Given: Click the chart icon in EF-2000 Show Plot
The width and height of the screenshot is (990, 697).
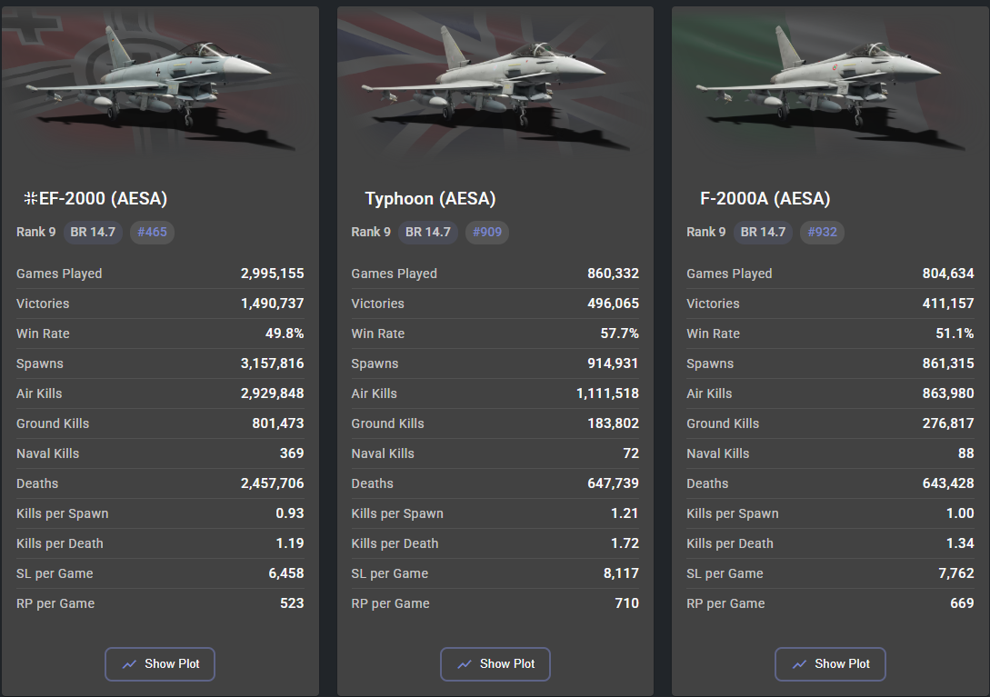Looking at the screenshot, I should point(129,664).
